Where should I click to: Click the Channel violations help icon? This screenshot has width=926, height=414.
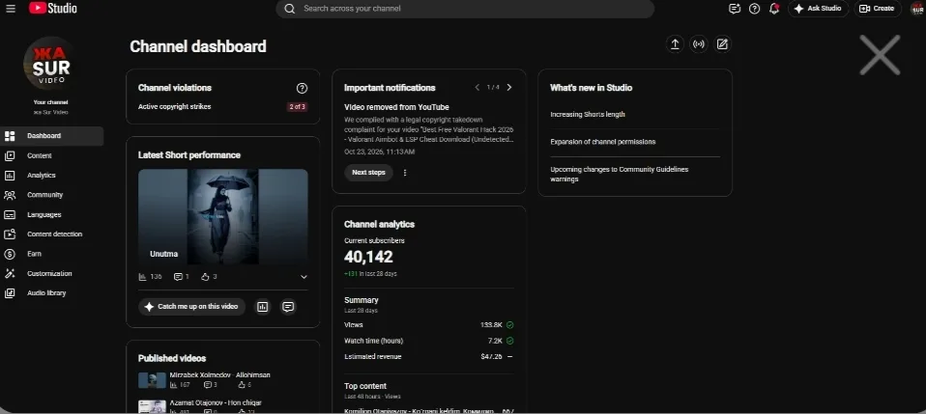tap(302, 88)
